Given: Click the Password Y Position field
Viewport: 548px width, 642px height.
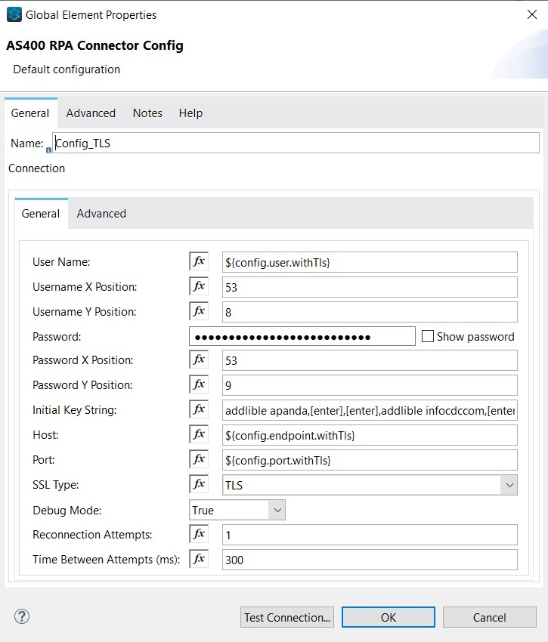Looking at the screenshot, I should pyautogui.click(x=370, y=385).
